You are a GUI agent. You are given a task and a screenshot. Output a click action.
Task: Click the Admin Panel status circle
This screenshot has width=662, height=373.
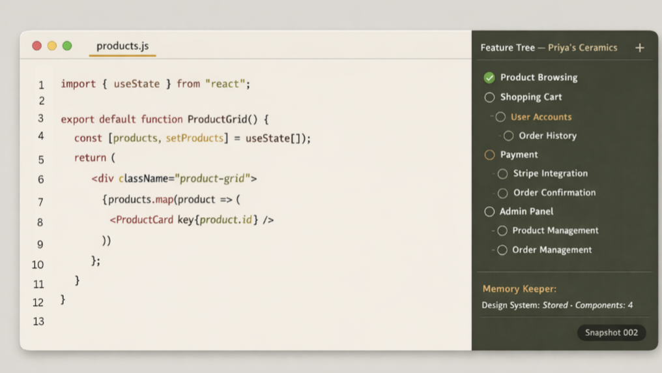[489, 211]
